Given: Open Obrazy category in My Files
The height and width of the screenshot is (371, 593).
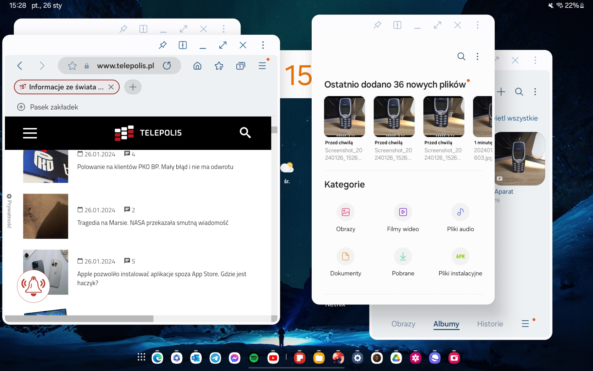Looking at the screenshot, I should (345, 212).
